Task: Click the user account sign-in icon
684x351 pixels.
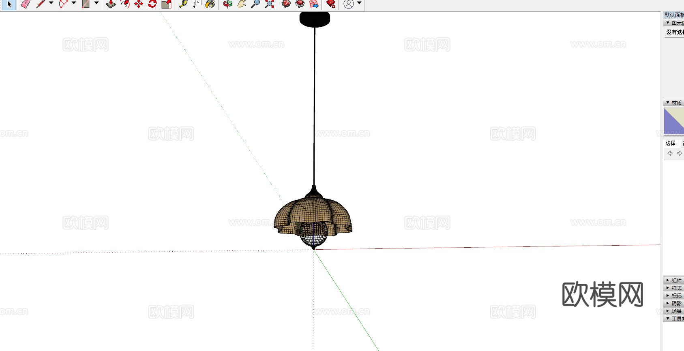Action: (348, 4)
